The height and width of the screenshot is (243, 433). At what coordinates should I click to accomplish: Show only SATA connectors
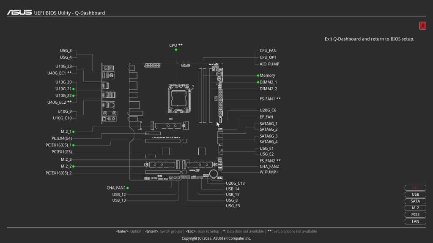[x=415, y=201]
